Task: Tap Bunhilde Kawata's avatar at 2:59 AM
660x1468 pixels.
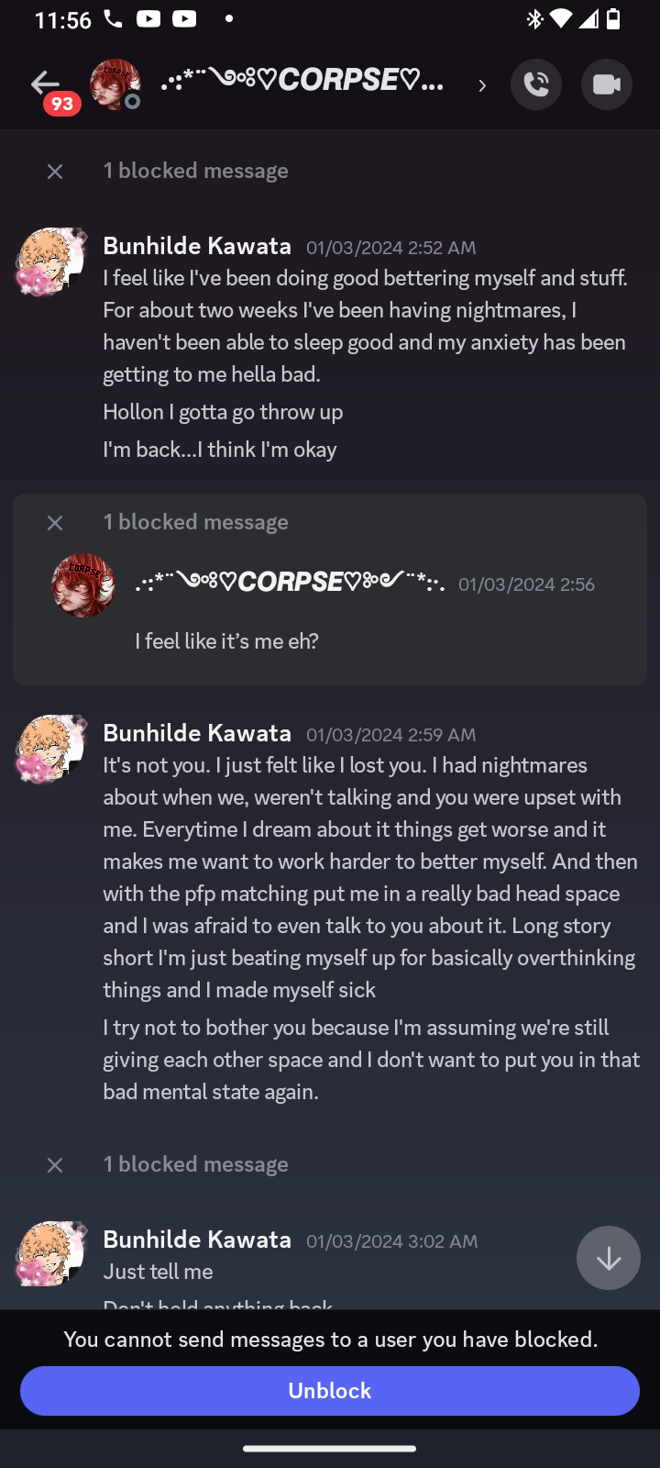Action: coord(50,750)
